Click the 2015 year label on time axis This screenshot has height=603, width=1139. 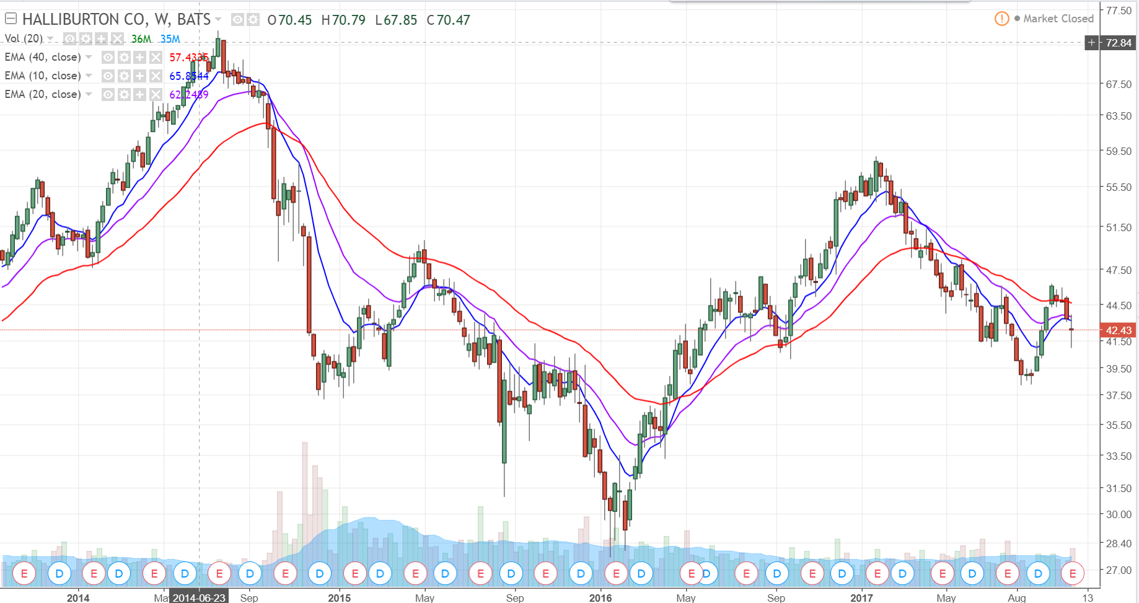[x=339, y=598]
